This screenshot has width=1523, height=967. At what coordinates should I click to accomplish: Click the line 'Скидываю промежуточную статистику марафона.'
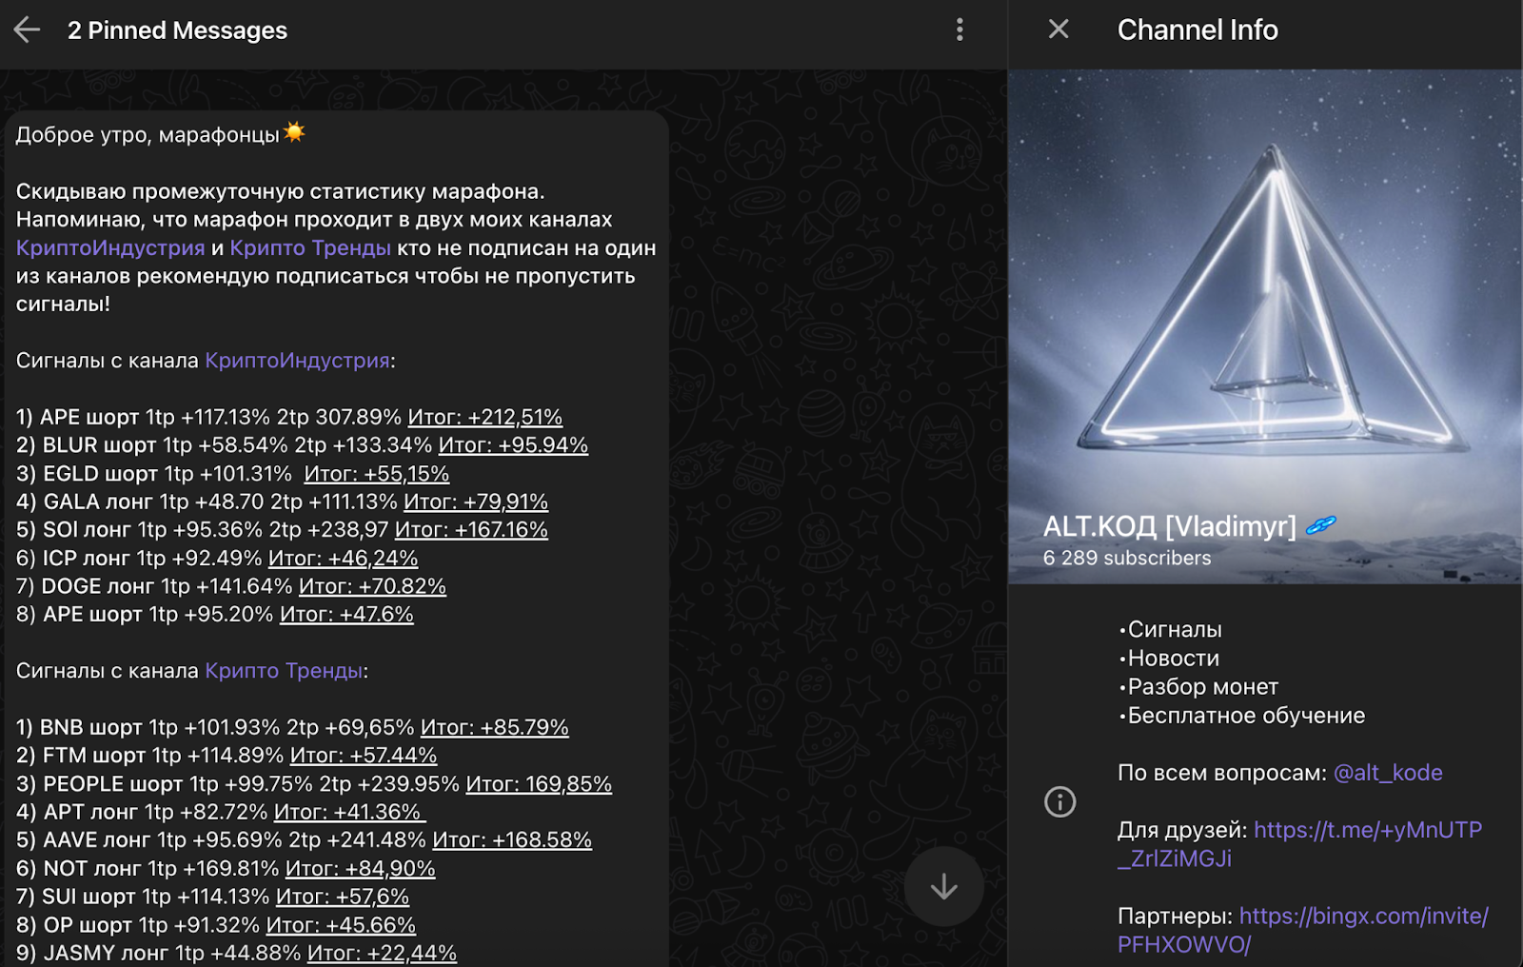[281, 191]
